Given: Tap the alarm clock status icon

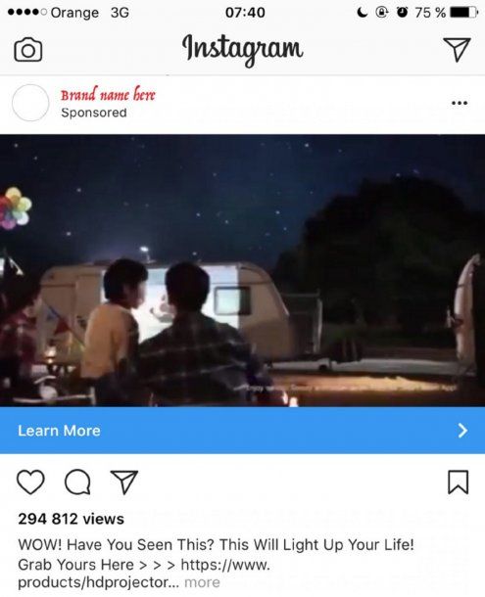Looking at the screenshot, I should click(x=402, y=12).
